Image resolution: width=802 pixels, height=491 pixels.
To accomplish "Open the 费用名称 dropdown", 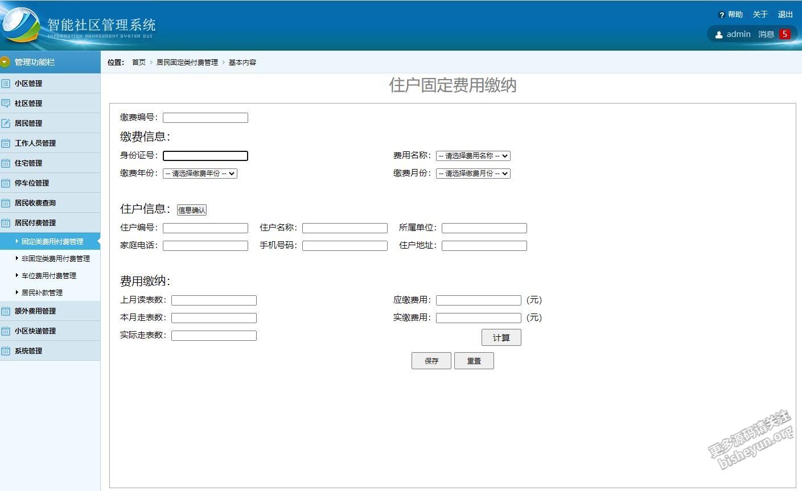I will [473, 156].
